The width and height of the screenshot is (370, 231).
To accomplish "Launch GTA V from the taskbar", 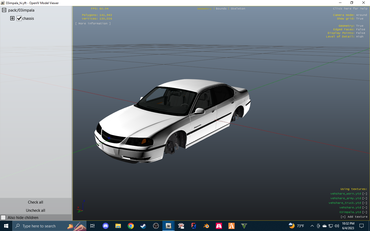I will [x=244, y=226].
